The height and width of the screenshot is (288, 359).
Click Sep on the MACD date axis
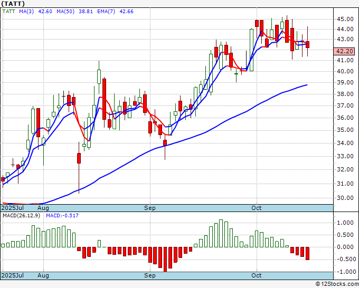pyautogui.click(x=150, y=275)
